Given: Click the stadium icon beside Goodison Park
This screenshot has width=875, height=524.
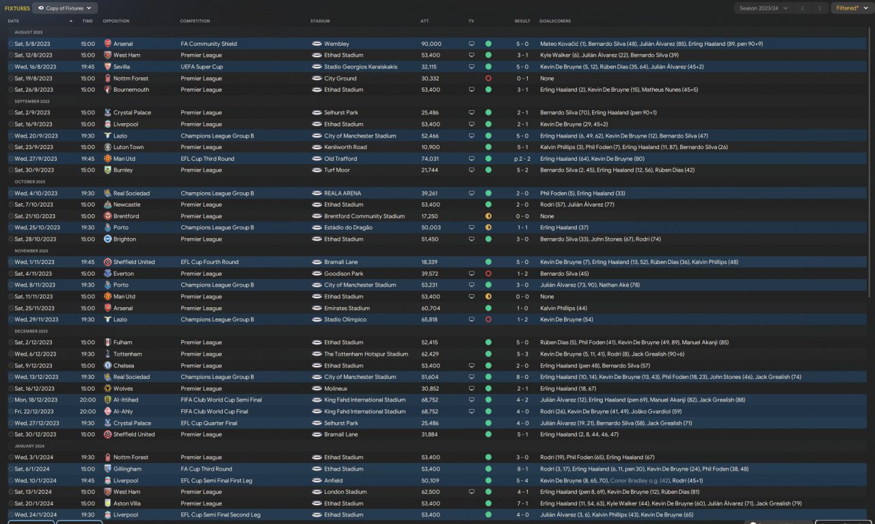Looking at the screenshot, I should click(317, 274).
